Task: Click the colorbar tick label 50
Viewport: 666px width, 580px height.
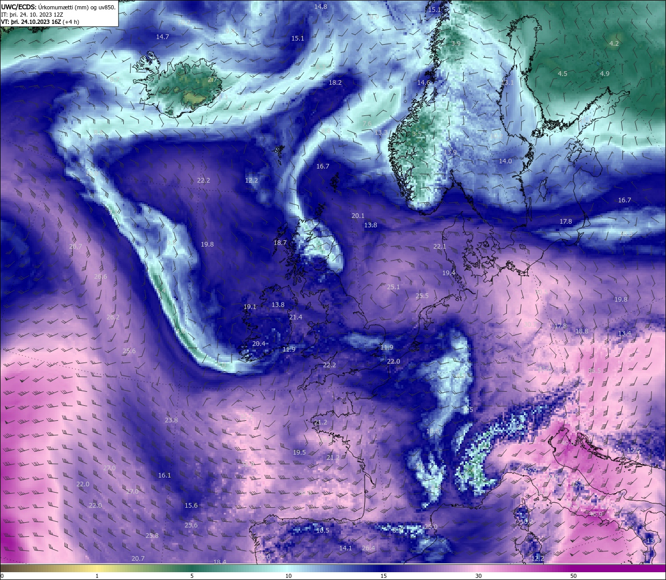Action: [x=573, y=576]
